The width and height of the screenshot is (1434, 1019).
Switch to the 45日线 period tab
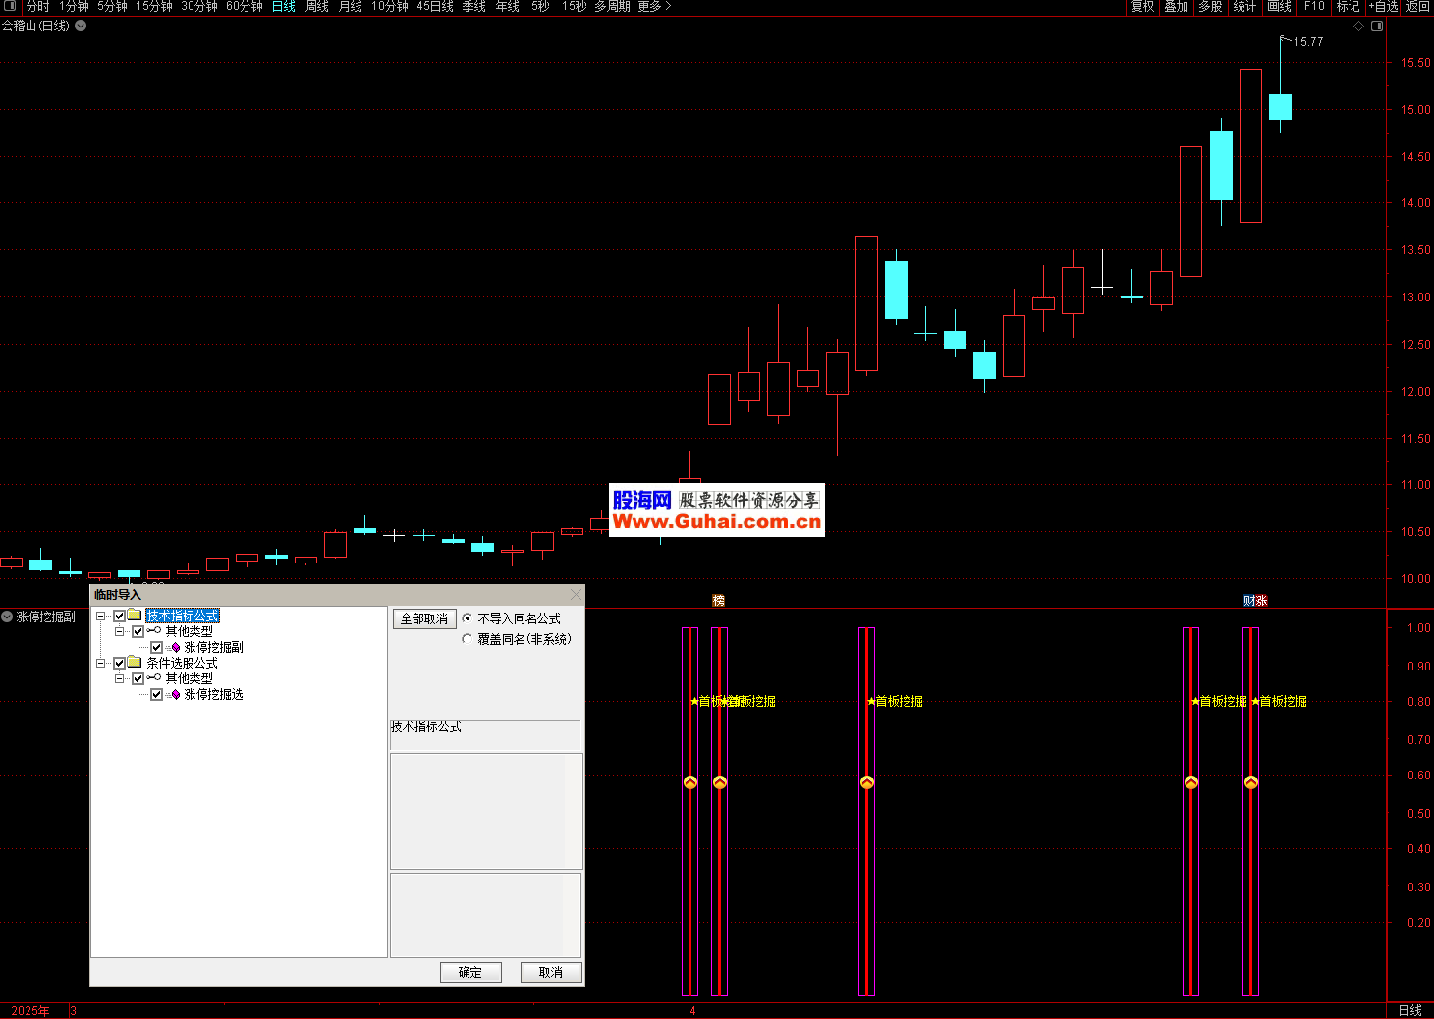435,6
